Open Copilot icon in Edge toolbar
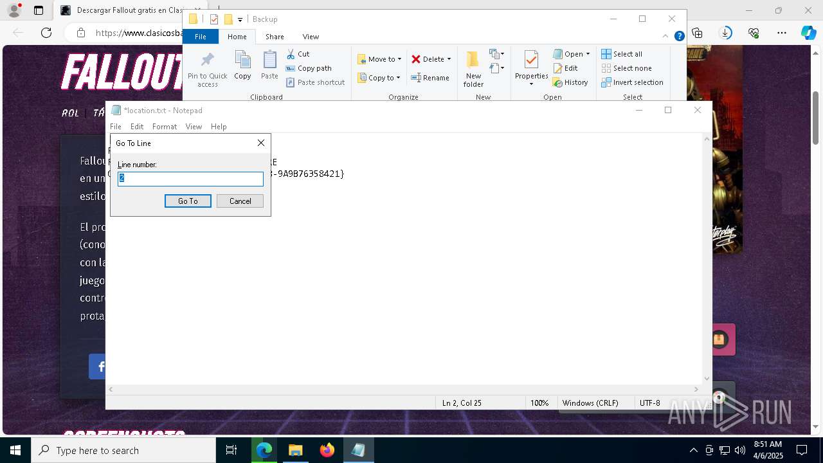Viewport: 823px width, 463px height. (808, 33)
